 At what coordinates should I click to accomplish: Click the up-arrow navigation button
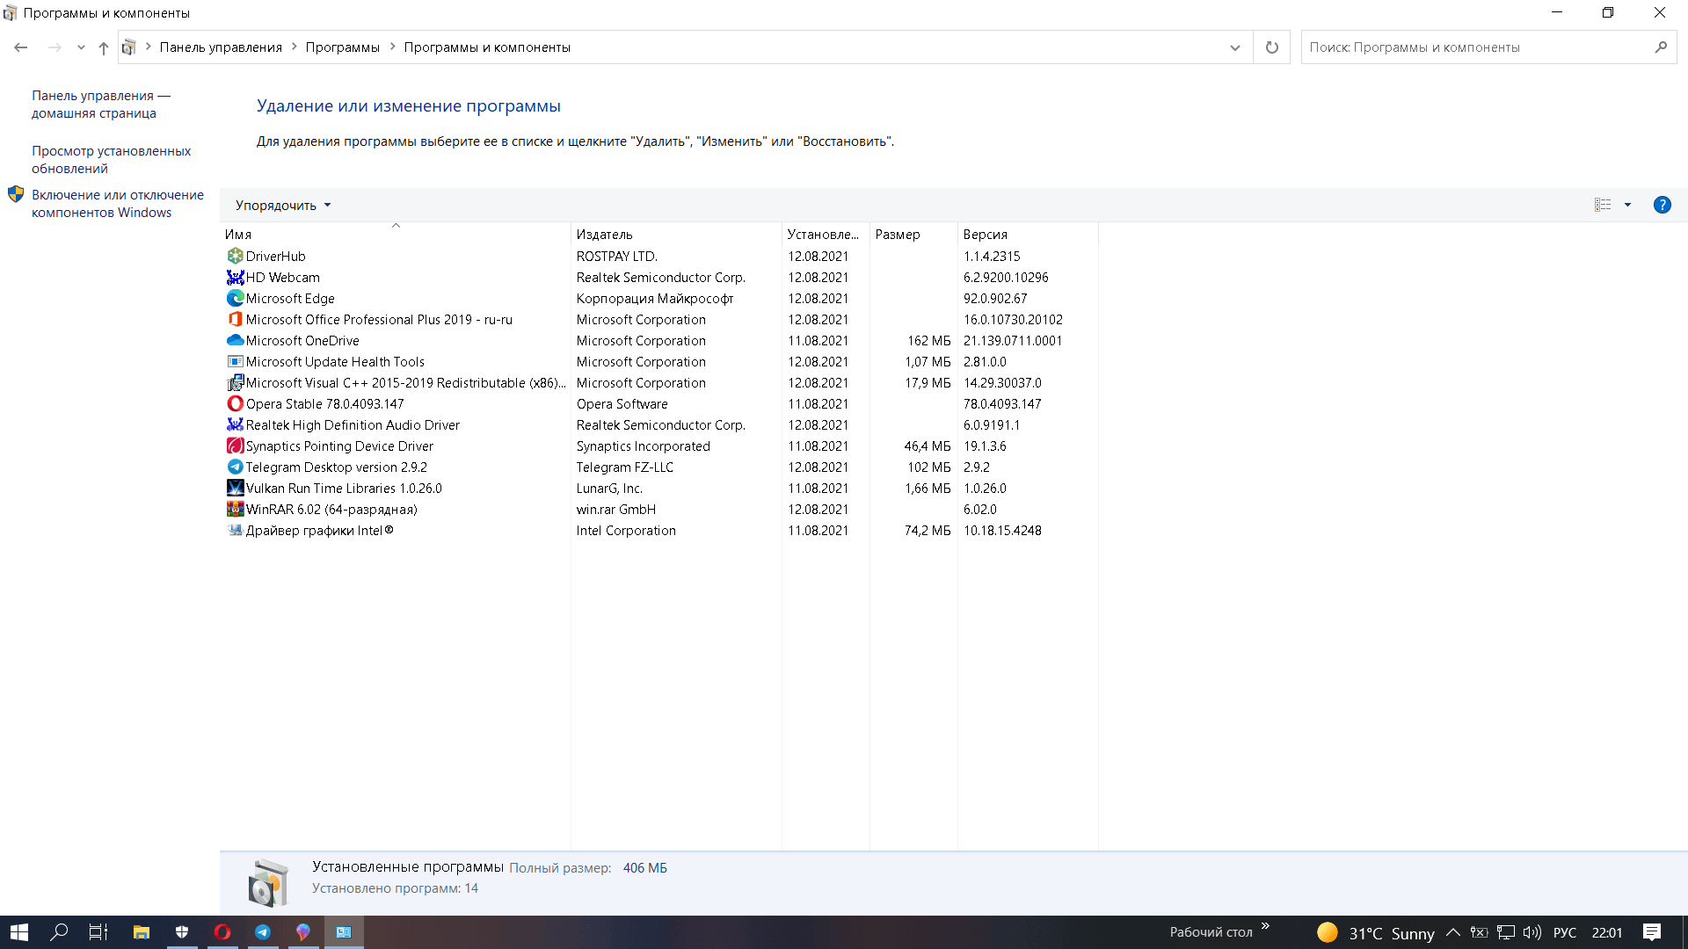pos(104,47)
